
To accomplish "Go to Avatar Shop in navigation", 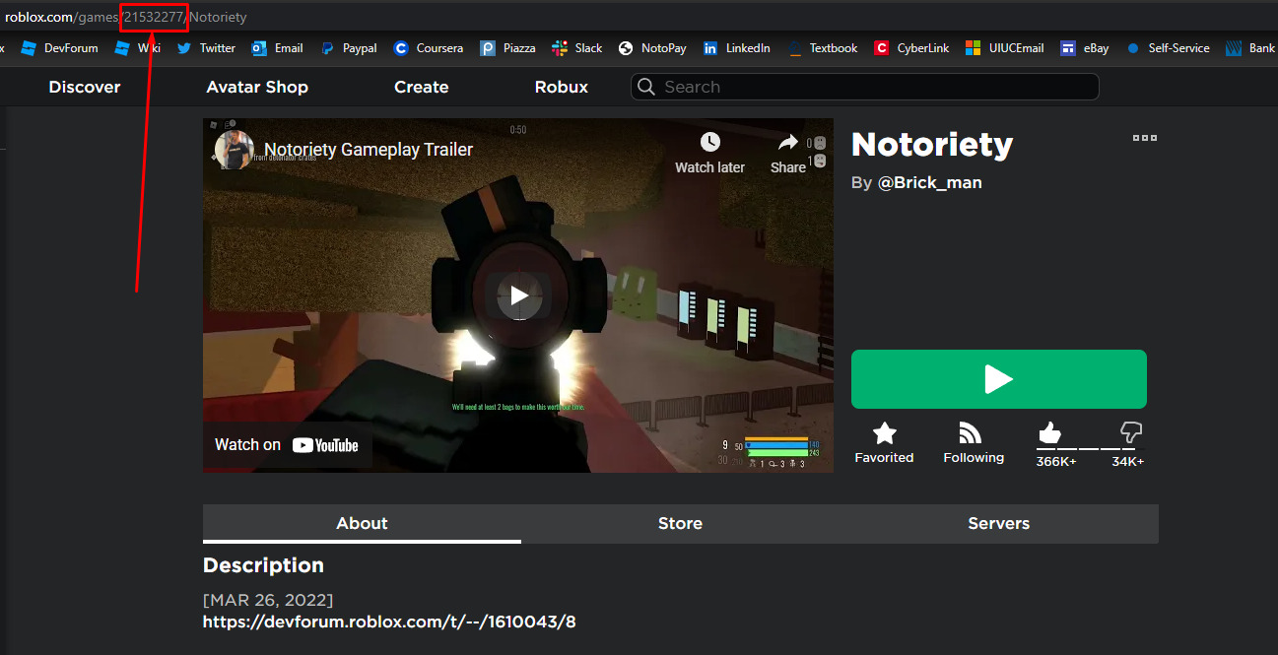I will 257,87.
